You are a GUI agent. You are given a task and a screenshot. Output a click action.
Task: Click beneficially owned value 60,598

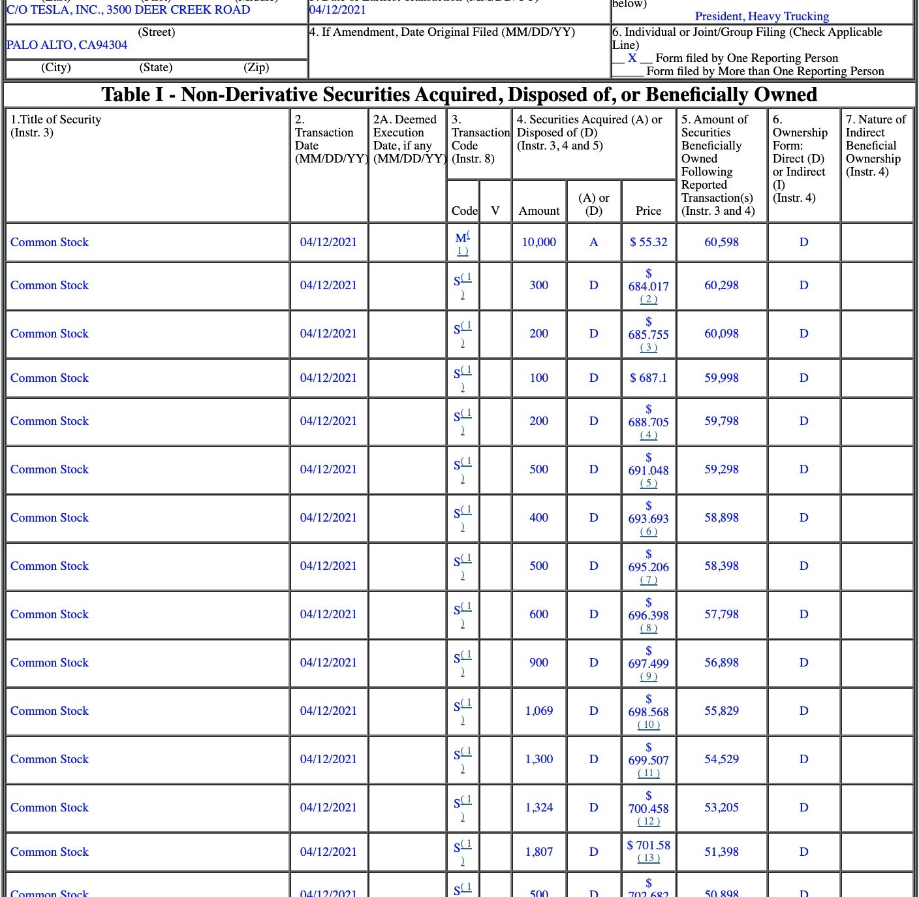[x=721, y=242]
